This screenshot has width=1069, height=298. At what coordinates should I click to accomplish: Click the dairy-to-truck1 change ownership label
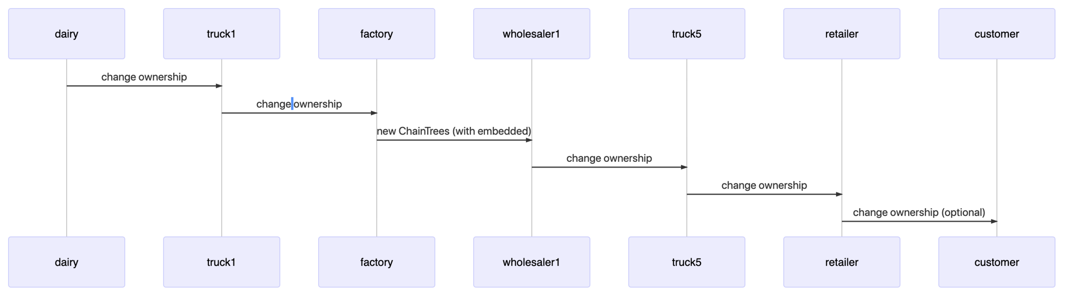tap(144, 77)
